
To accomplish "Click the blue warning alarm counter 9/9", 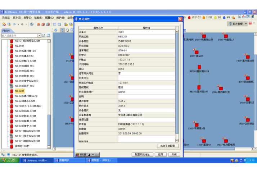I will pyautogui.click(x=226, y=17).
